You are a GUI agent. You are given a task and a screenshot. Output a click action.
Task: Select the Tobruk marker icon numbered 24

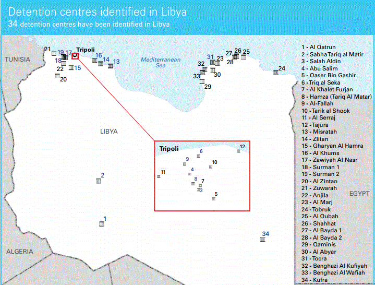point(276,73)
